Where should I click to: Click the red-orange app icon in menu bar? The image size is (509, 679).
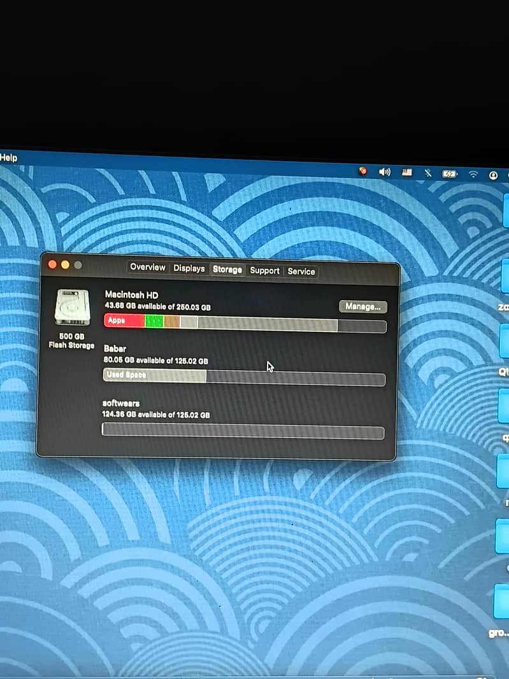click(363, 171)
